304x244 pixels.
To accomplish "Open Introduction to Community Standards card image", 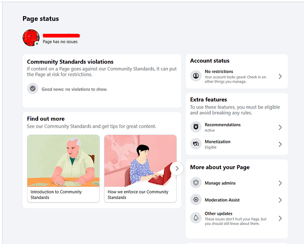I will (x=64, y=161).
